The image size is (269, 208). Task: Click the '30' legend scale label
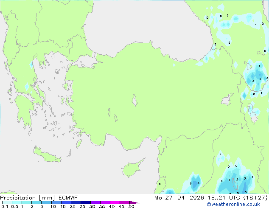point(92,206)
